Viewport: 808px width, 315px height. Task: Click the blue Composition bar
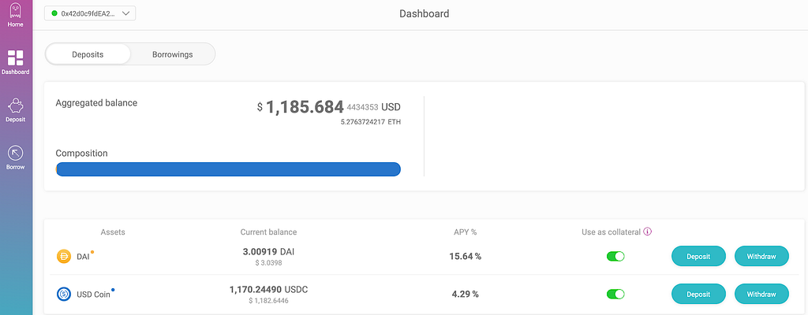tap(228, 169)
